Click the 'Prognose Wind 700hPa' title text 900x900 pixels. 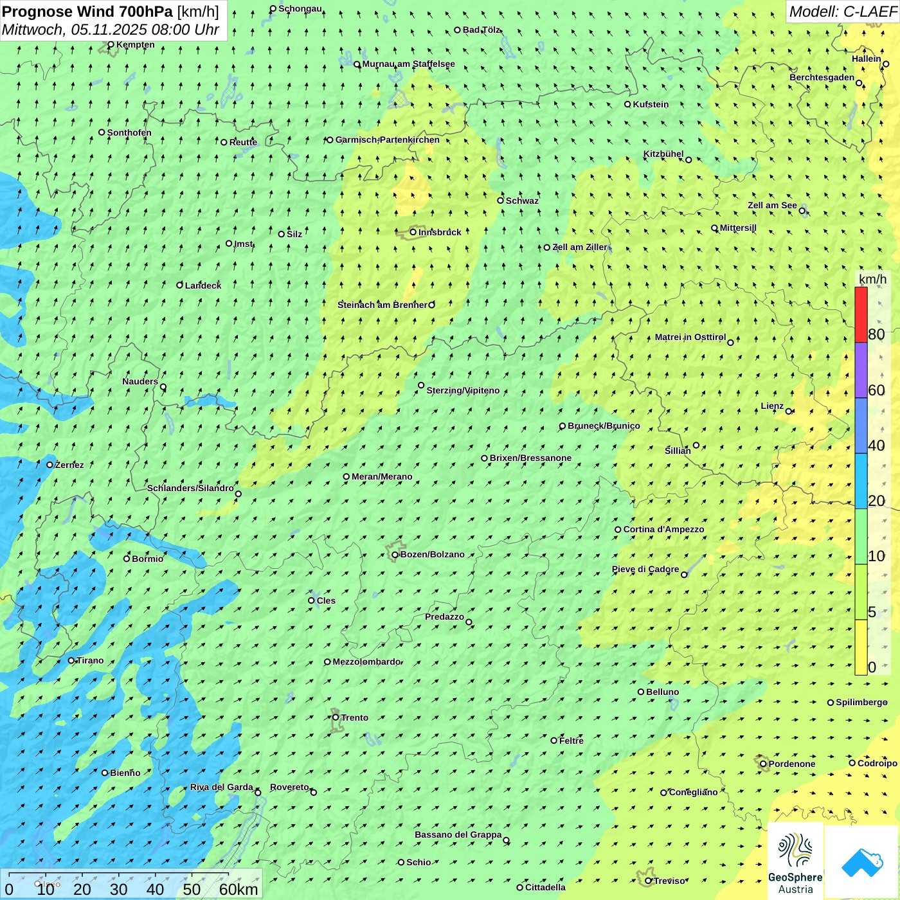click(87, 12)
